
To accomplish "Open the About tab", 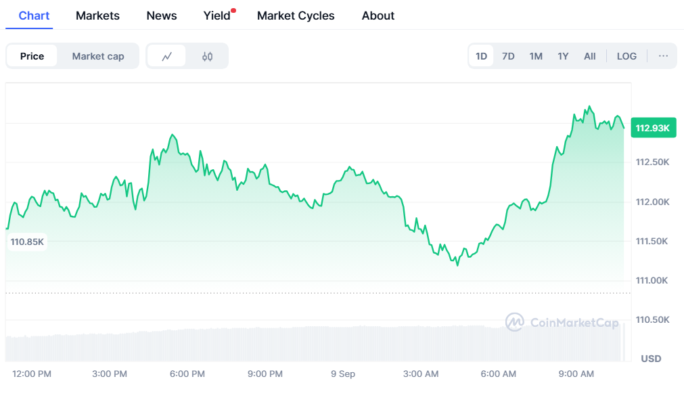I will 378,16.
